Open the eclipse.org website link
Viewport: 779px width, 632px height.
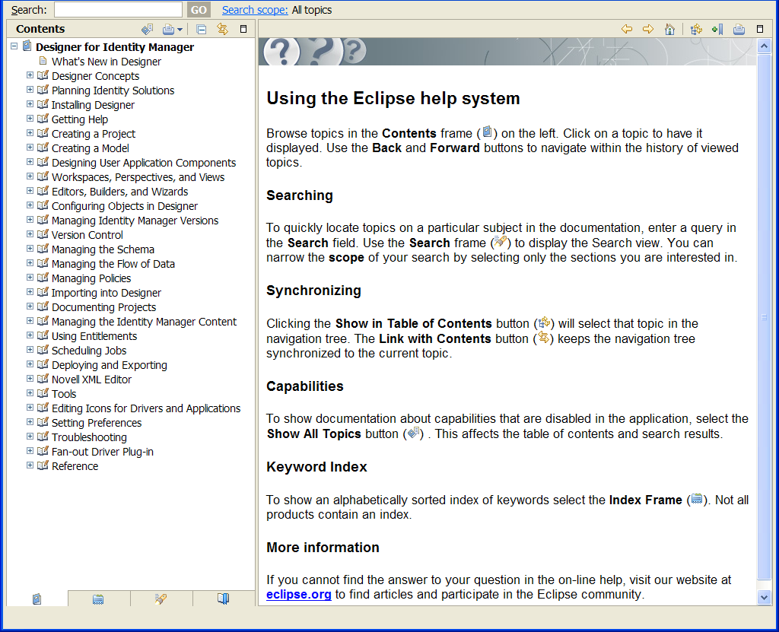coord(298,594)
